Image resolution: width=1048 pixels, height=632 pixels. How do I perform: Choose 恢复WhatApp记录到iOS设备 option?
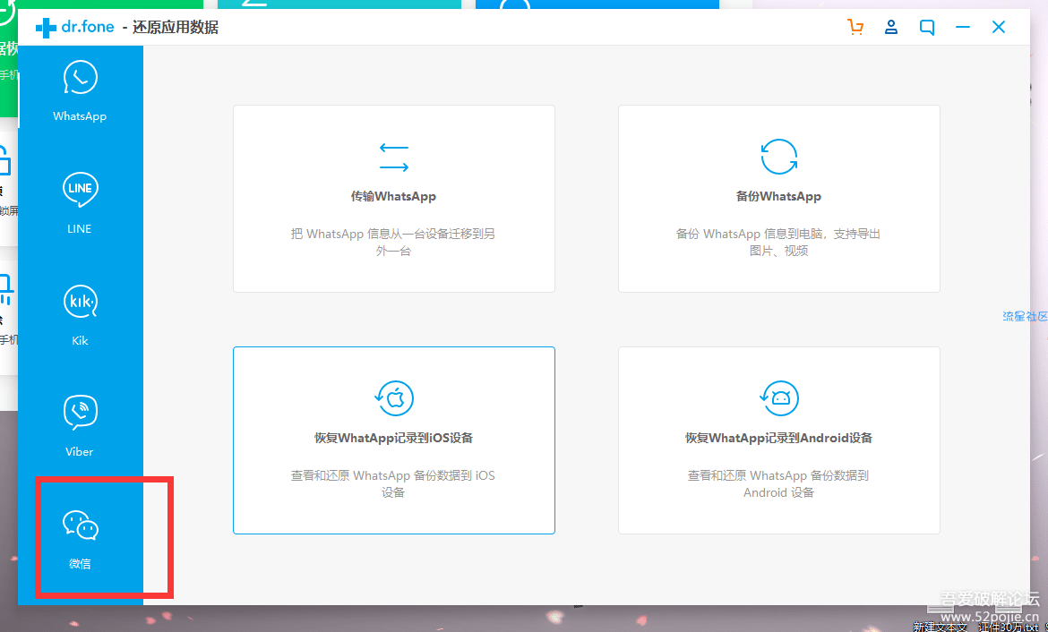pos(393,439)
